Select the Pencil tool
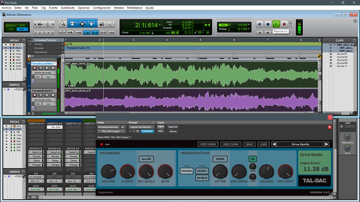 coord(111,24)
